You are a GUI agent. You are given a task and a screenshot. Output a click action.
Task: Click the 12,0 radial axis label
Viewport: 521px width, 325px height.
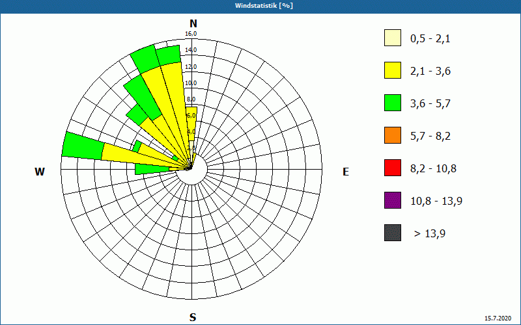pyautogui.click(x=191, y=67)
